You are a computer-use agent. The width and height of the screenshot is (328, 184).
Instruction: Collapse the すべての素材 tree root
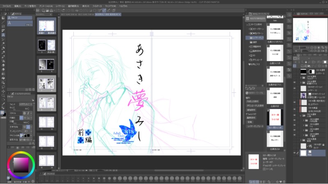click(247, 25)
